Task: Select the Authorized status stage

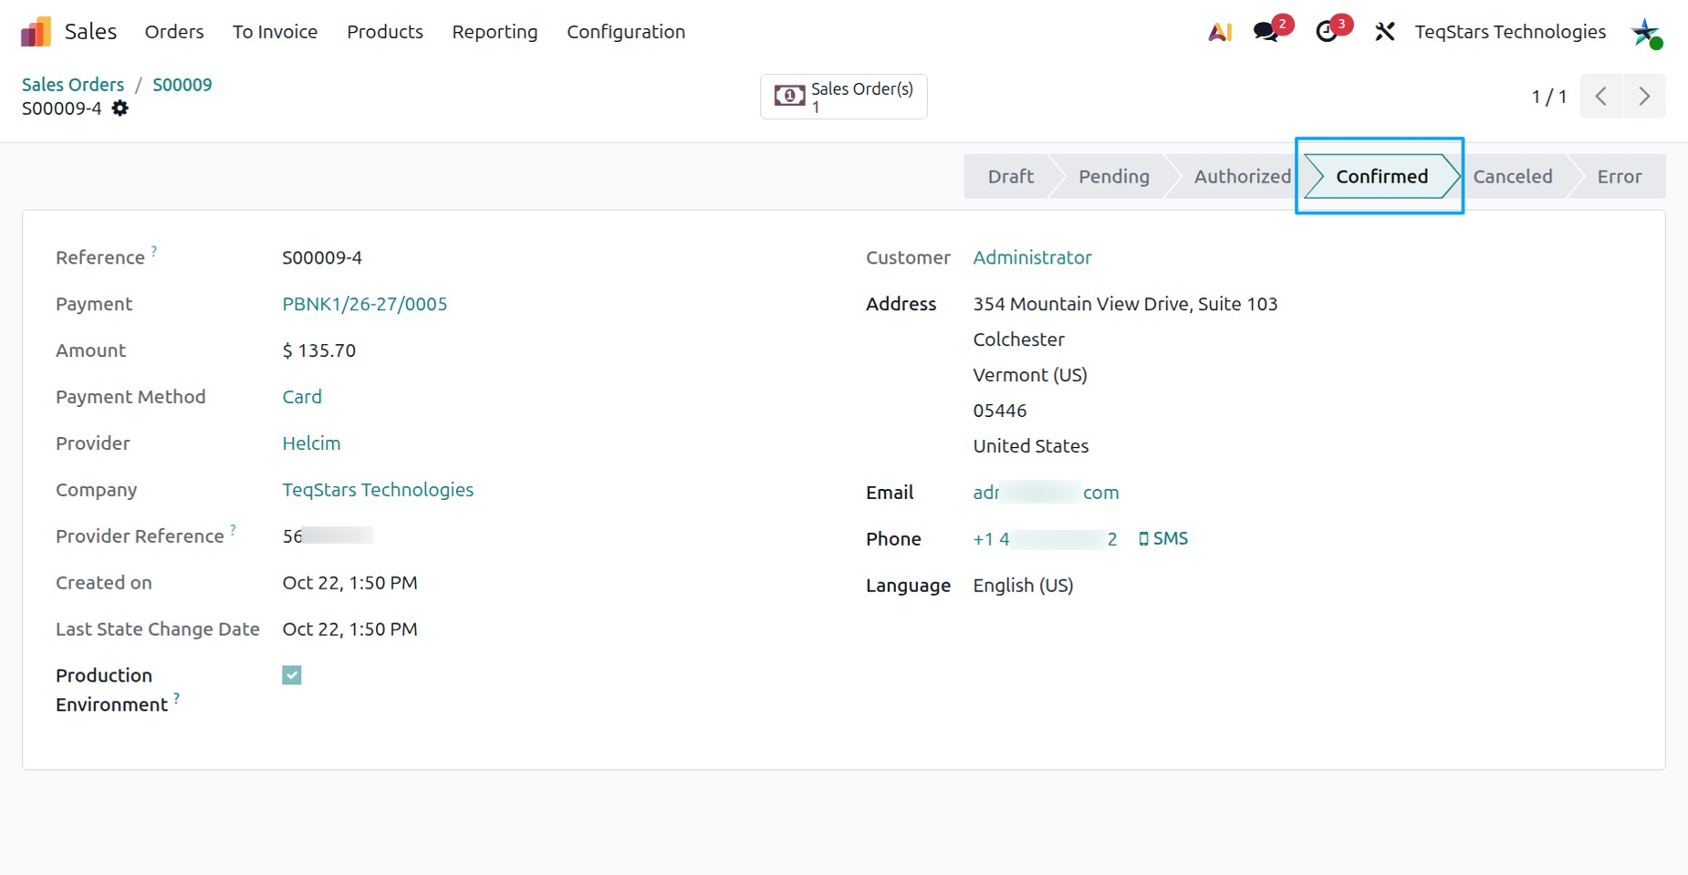Action: pos(1242,176)
